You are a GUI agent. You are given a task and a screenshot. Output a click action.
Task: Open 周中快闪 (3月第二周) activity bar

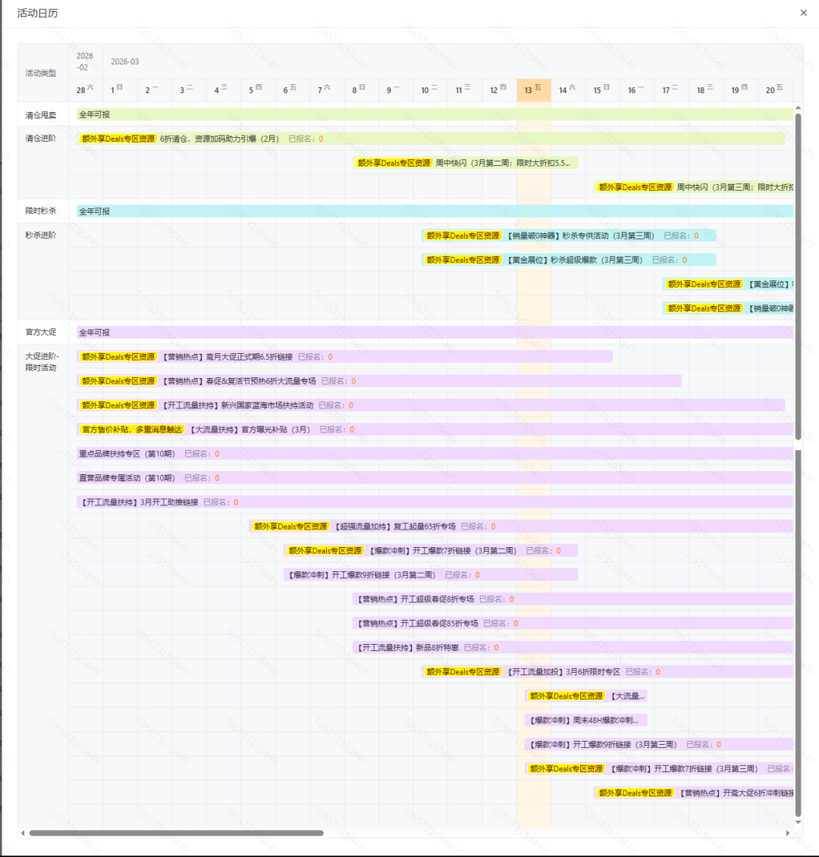click(x=466, y=163)
